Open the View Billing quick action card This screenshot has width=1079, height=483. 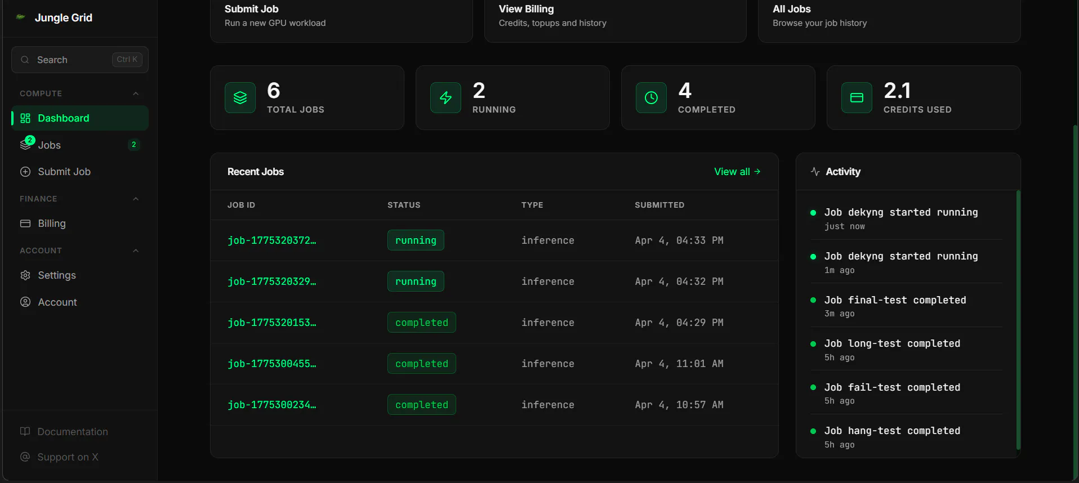coord(616,21)
